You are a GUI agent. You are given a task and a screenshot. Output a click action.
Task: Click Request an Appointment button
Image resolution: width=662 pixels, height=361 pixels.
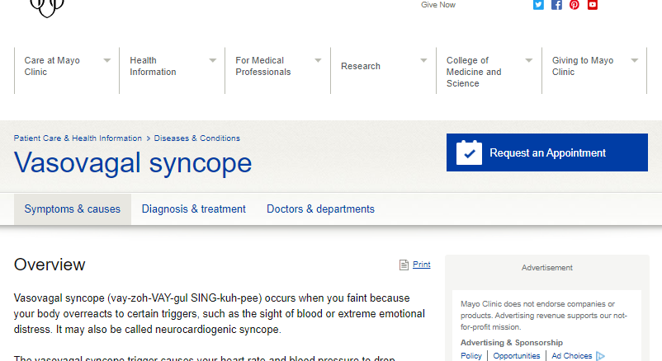(547, 152)
